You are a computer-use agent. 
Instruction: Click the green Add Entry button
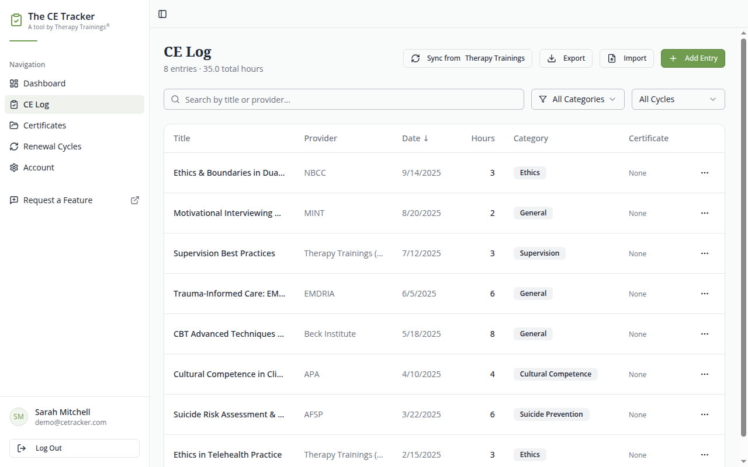pos(693,58)
